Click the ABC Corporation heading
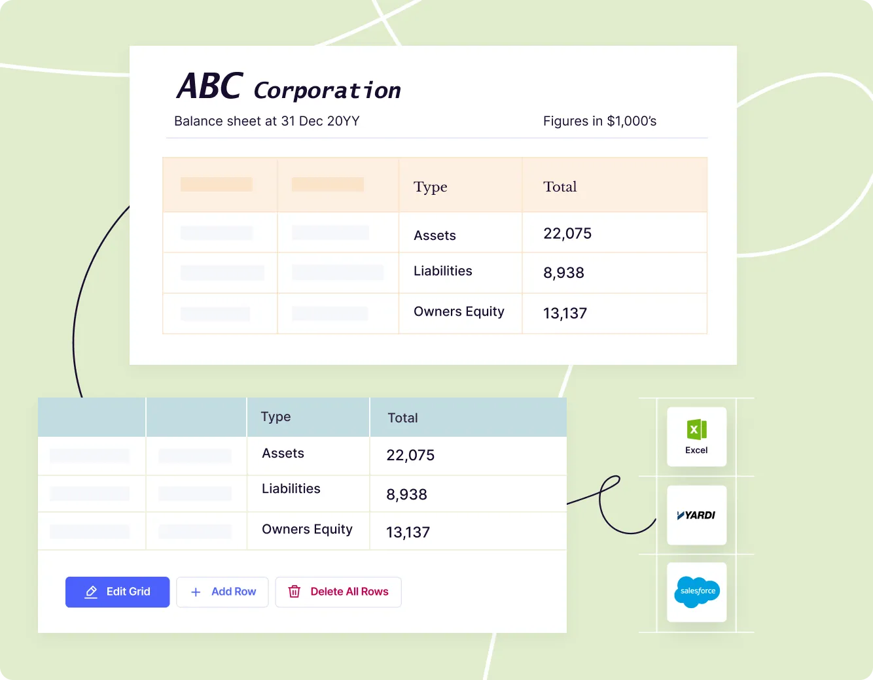Screen dimensions: 873x680 click(288, 86)
